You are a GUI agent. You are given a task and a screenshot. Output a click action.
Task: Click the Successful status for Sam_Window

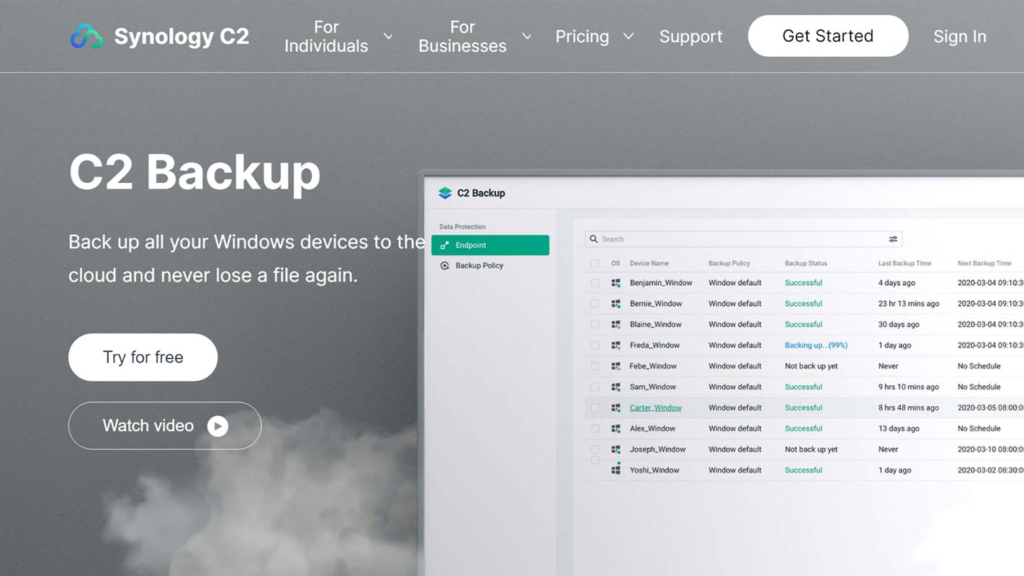coord(804,387)
